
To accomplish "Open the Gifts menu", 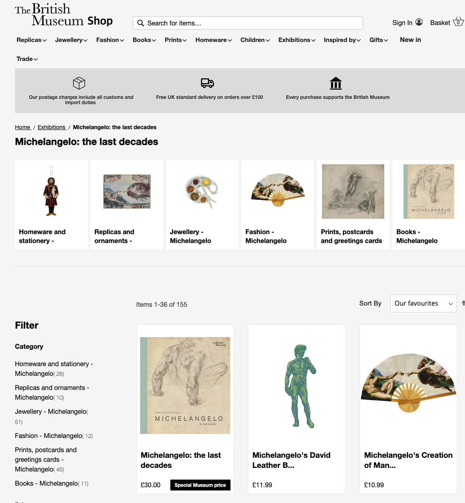I will tap(379, 40).
